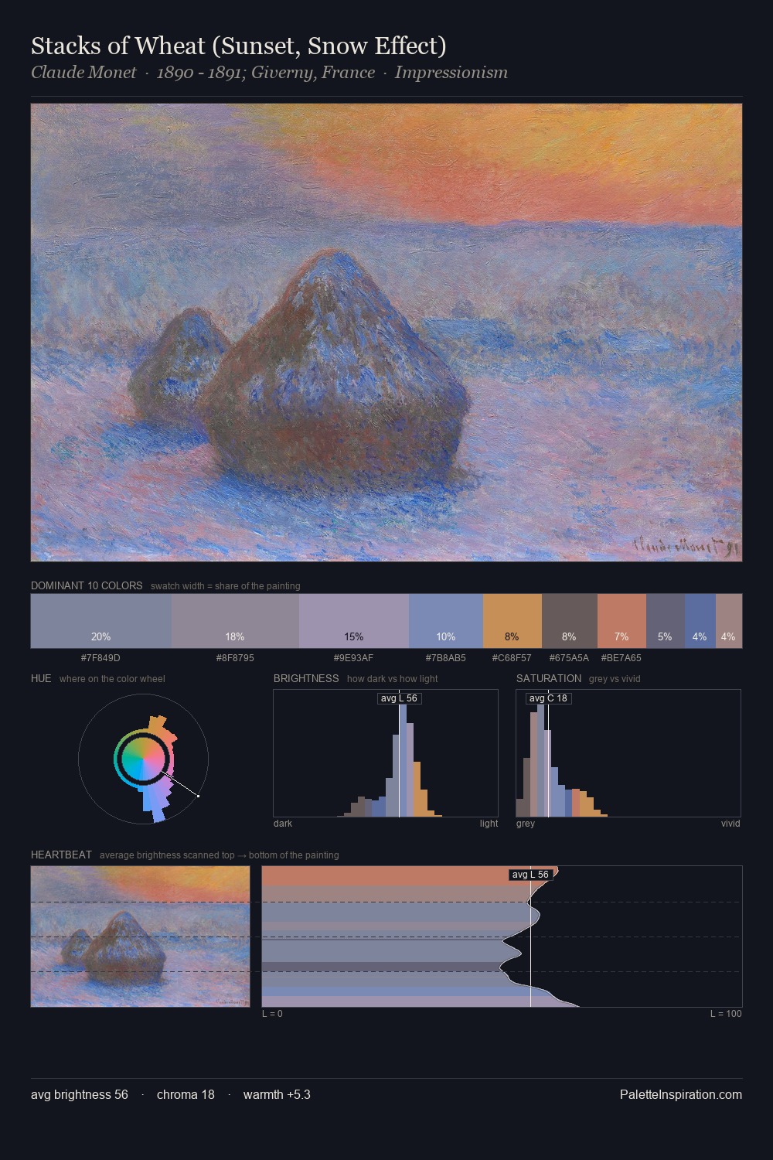This screenshot has width=773, height=1160.
Task: Click the 'HEARTBEAT' section heading
Action: pos(61,855)
